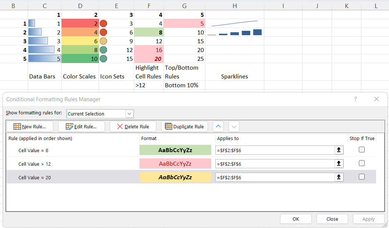Viewport: 389px width, 228px height.
Task: Click the Data Bars label cell
Action: (x=45, y=71)
